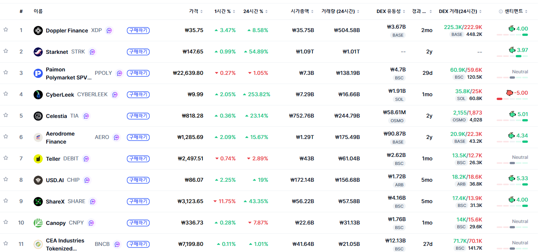Click the USD.AI coin logo
The width and height of the screenshot is (544, 252).
point(38,180)
